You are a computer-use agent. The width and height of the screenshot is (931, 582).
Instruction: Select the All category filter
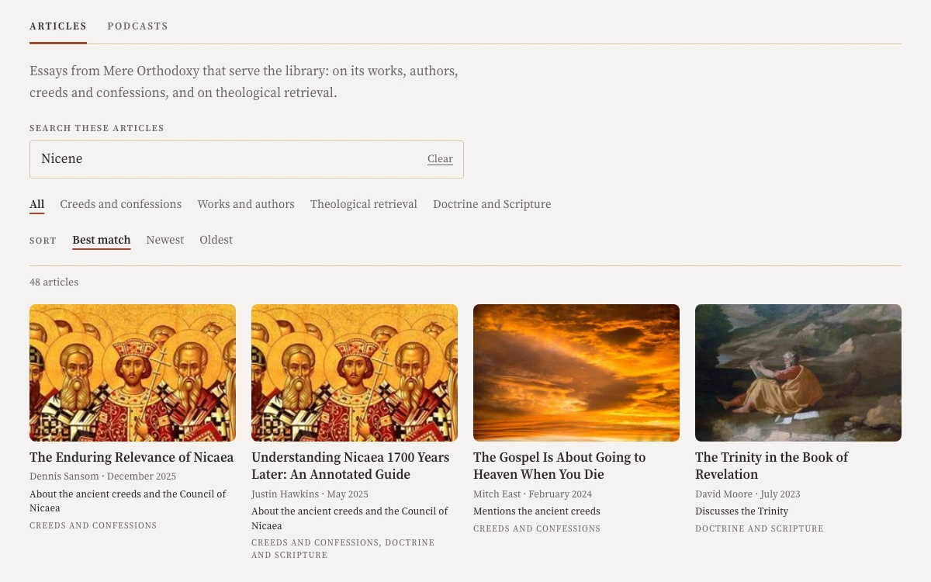[x=37, y=204]
